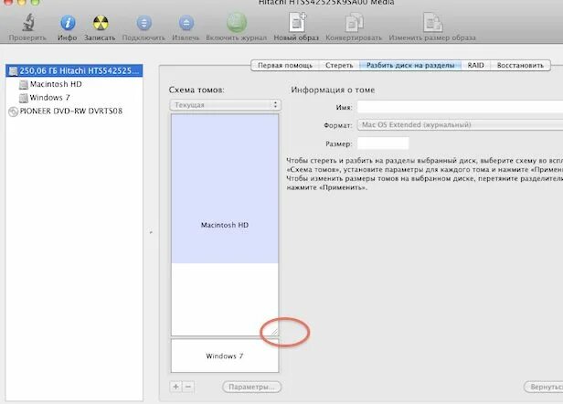Click the minus remove partition button
Screen dimensions: 563x404
[188, 387]
